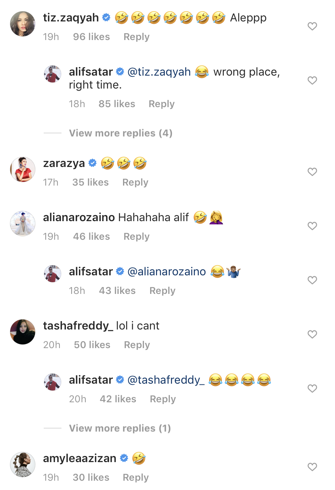
Task: Like alifsatar's reply to alianarozaino
Action: click(x=312, y=280)
